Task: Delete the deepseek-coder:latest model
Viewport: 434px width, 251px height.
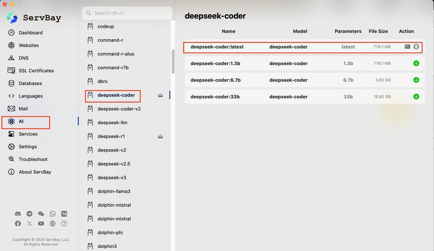Action: tap(416, 47)
